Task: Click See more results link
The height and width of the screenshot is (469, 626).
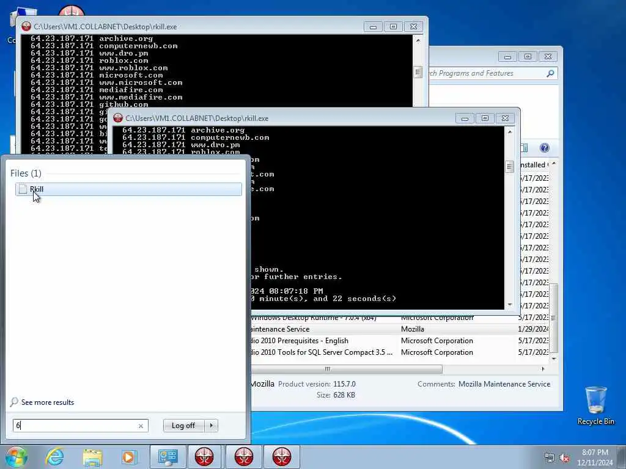Action: coord(48,402)
